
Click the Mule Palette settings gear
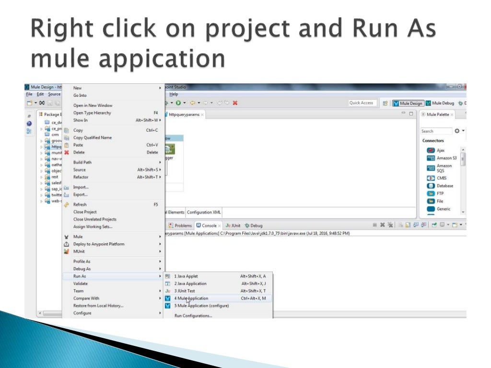457,131
